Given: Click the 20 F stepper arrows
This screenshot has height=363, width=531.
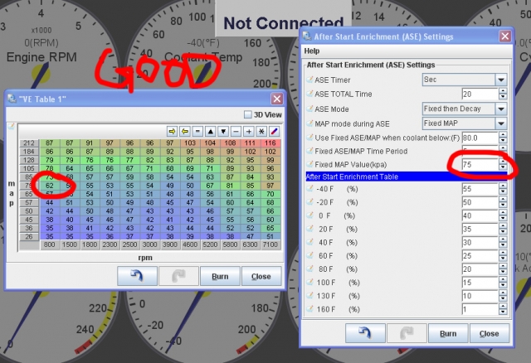Looking at the screenshot, I should 503,229.
